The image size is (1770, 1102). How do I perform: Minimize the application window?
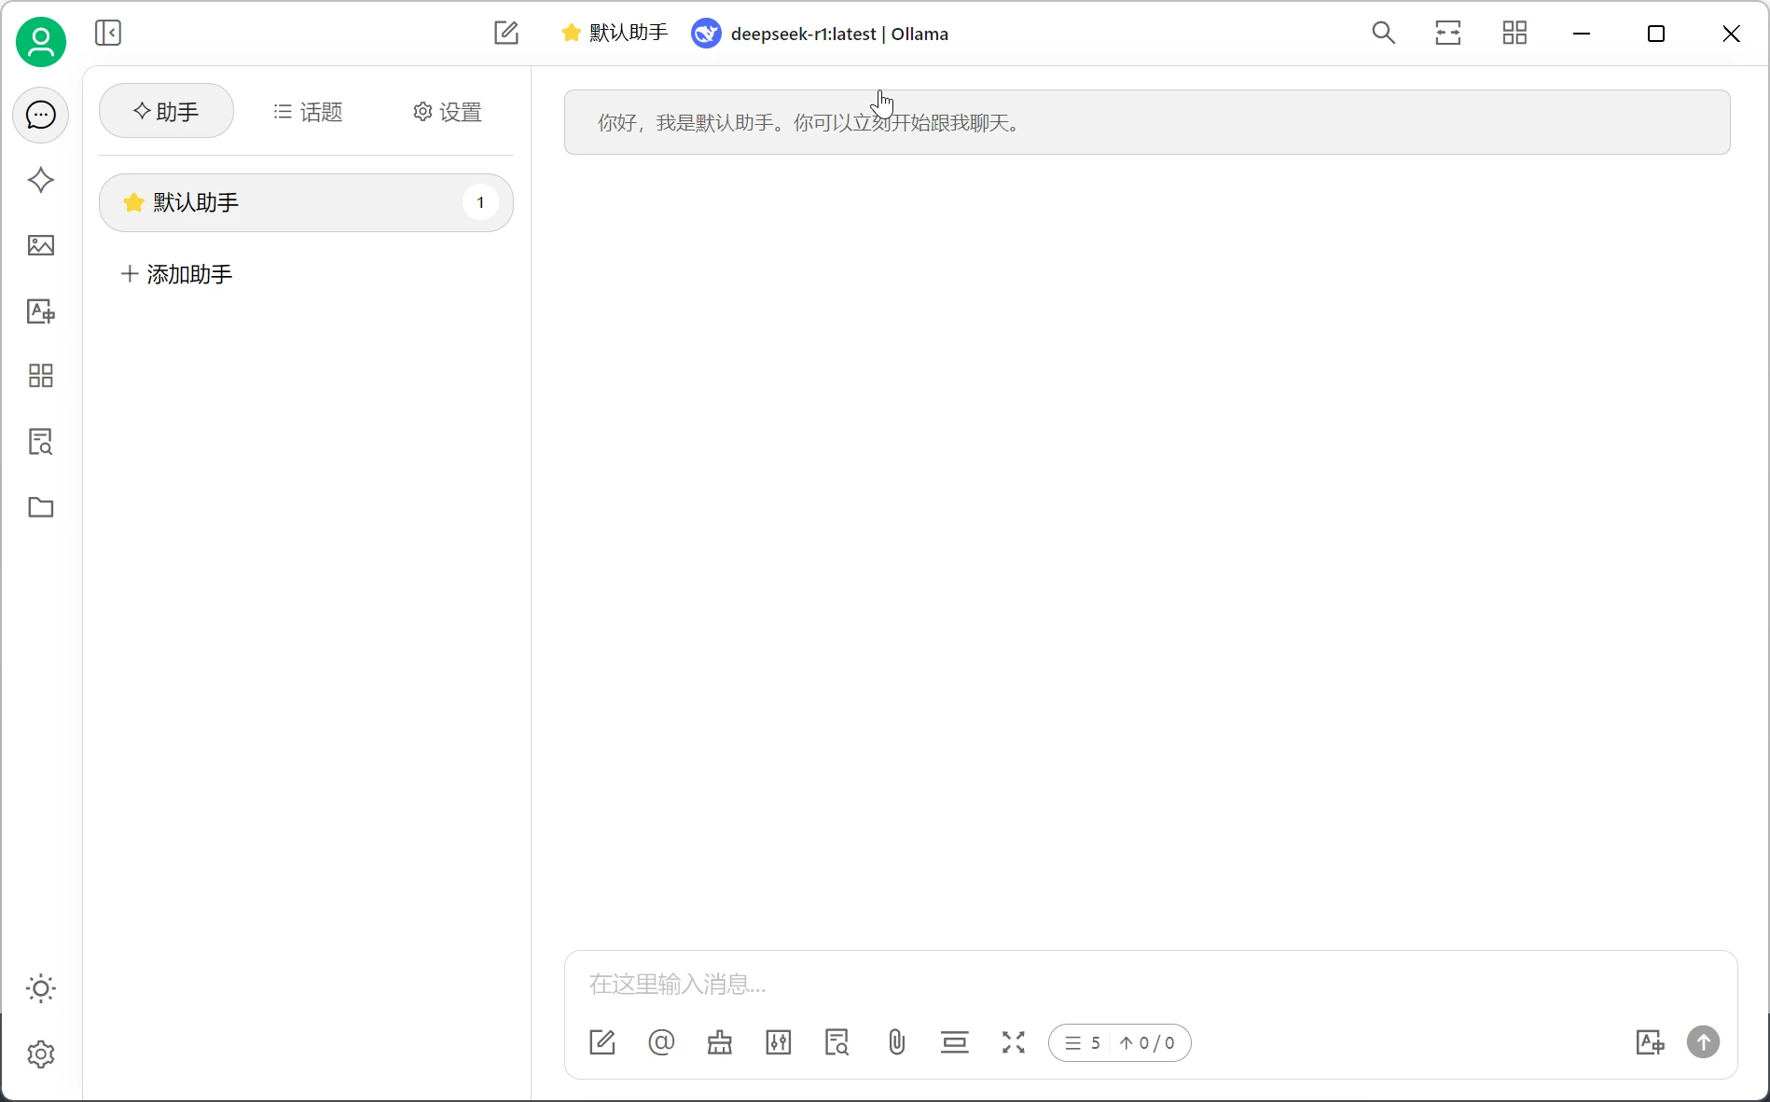[x=1582, y=34]
